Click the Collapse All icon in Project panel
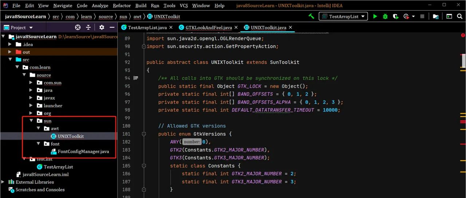This screenshot has height=198, width=466. (x=88, y=27)
